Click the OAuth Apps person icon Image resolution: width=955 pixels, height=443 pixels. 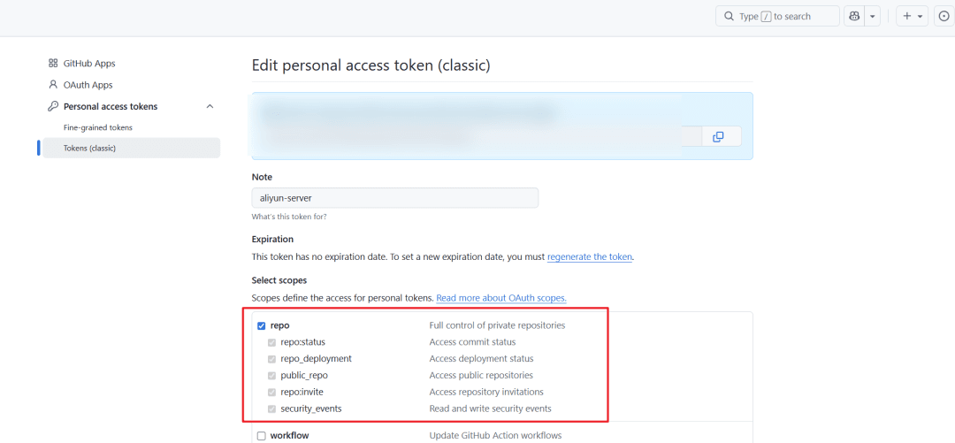point(53,85)
